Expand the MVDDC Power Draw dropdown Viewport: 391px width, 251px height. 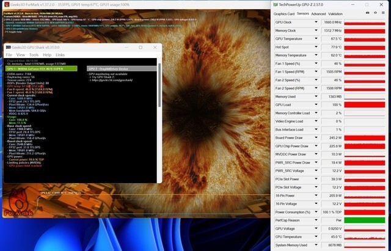coord(316,154)
